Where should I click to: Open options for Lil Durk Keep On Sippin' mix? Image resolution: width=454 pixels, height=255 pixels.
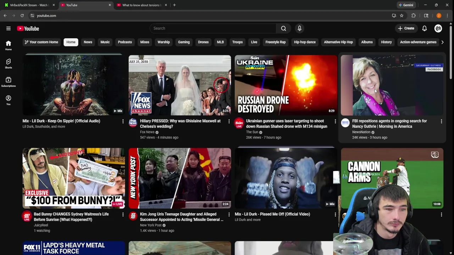pyautogui.click(x=123, y=121)
